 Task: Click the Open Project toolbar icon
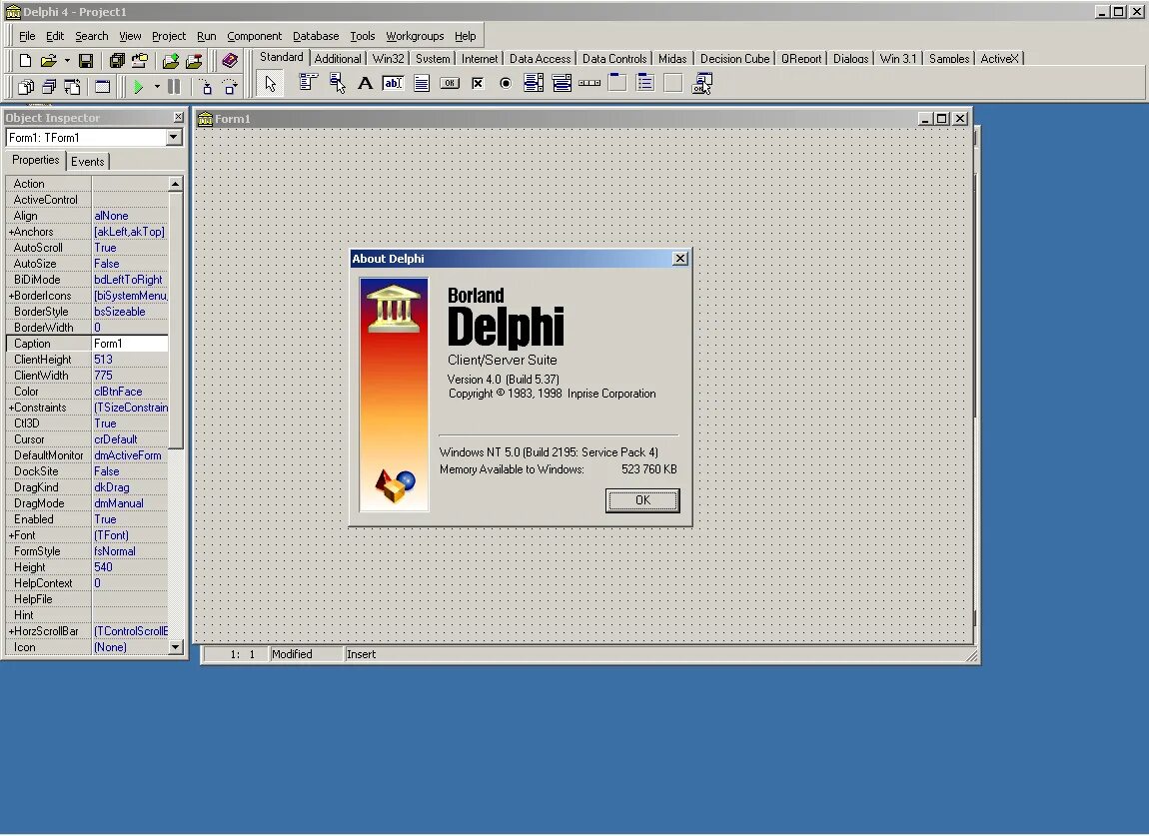pos(139,61)
